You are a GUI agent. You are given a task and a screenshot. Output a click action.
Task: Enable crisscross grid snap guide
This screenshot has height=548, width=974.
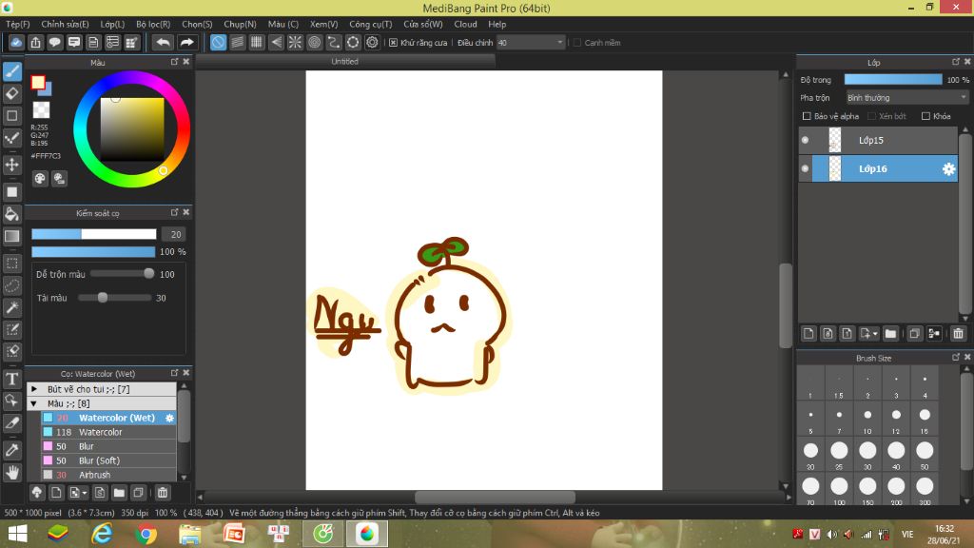coord(257,42)
